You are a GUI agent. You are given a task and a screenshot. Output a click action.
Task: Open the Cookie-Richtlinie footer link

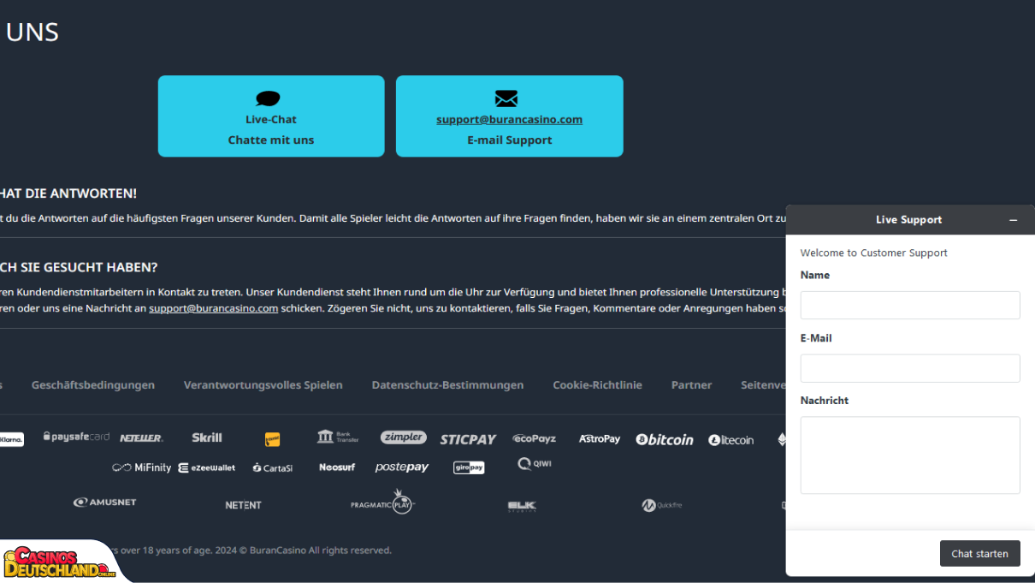coord(597,385)
